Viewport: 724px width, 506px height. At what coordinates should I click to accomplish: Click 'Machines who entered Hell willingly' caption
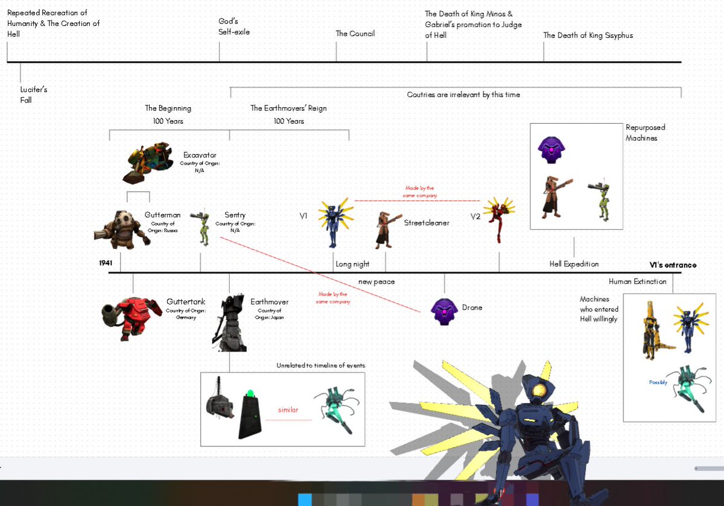599,309
